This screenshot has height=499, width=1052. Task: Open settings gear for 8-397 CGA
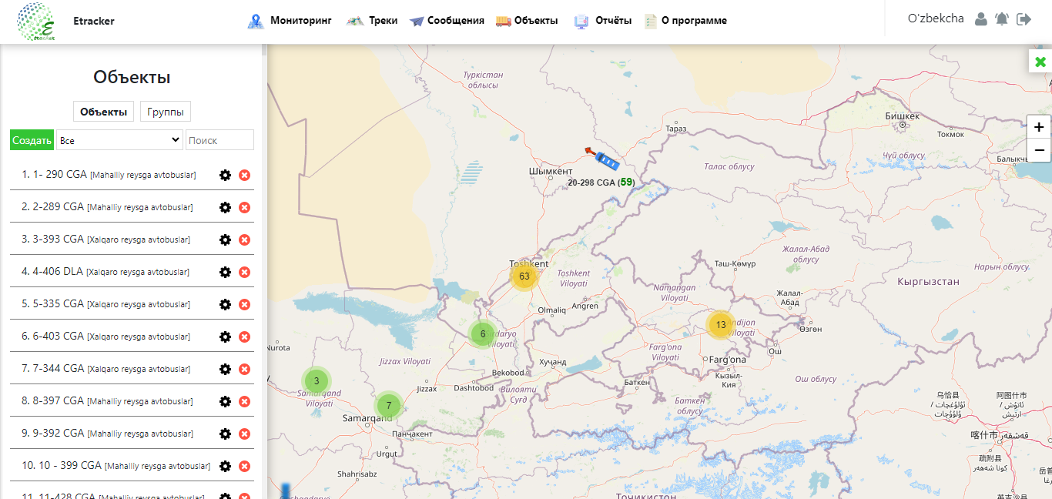click(x=225, y=401)
